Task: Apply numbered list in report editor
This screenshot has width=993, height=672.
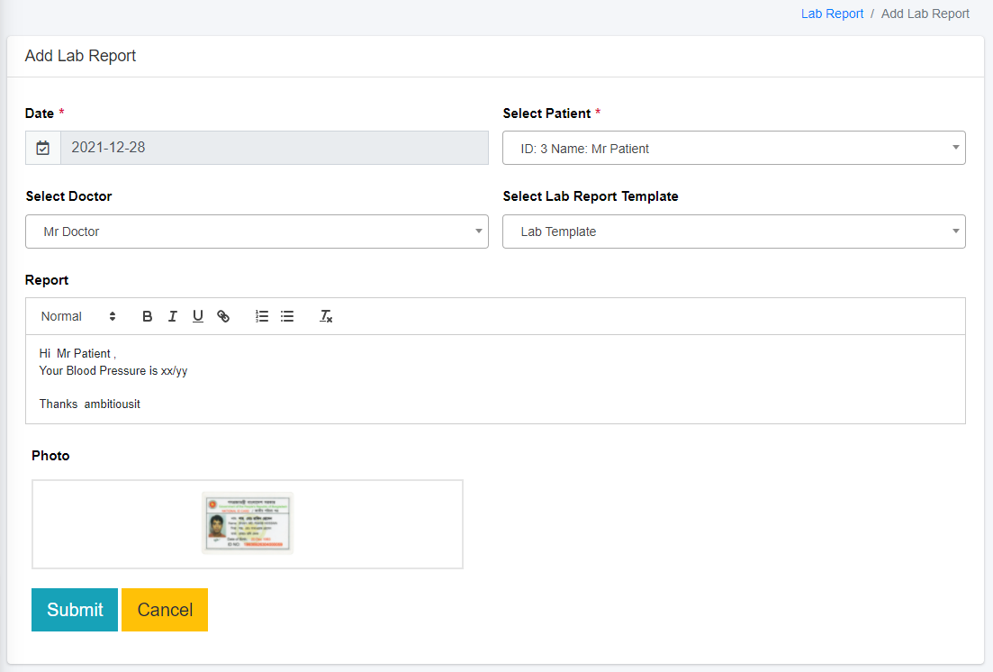Action: pyautogui.click(x=262, y=316)
